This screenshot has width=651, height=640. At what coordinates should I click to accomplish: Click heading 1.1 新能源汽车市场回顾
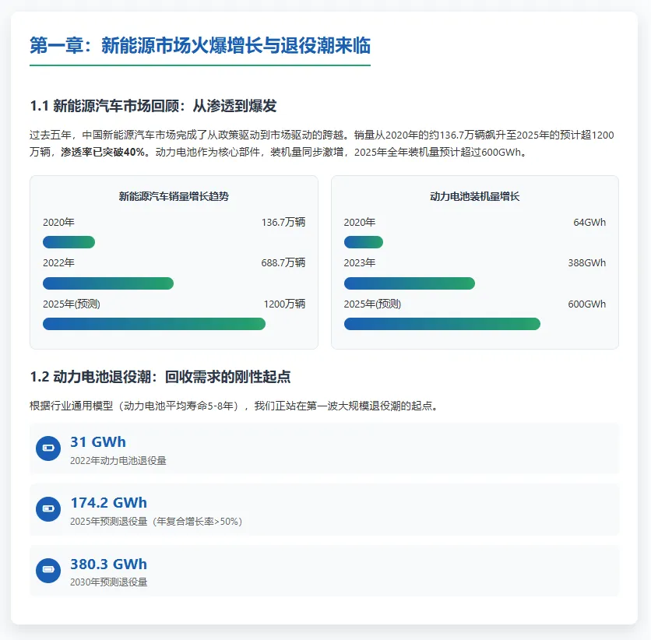[153, 106]
